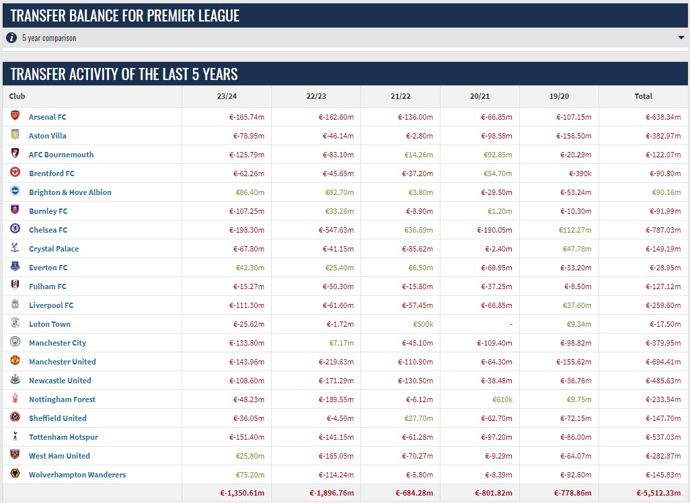Click the Aston Villa club crest

[x=15, y=134]
